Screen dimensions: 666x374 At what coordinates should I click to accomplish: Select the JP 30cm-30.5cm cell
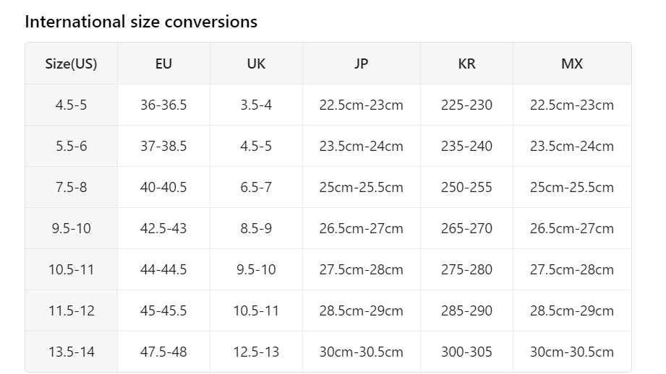coord(362,352)
